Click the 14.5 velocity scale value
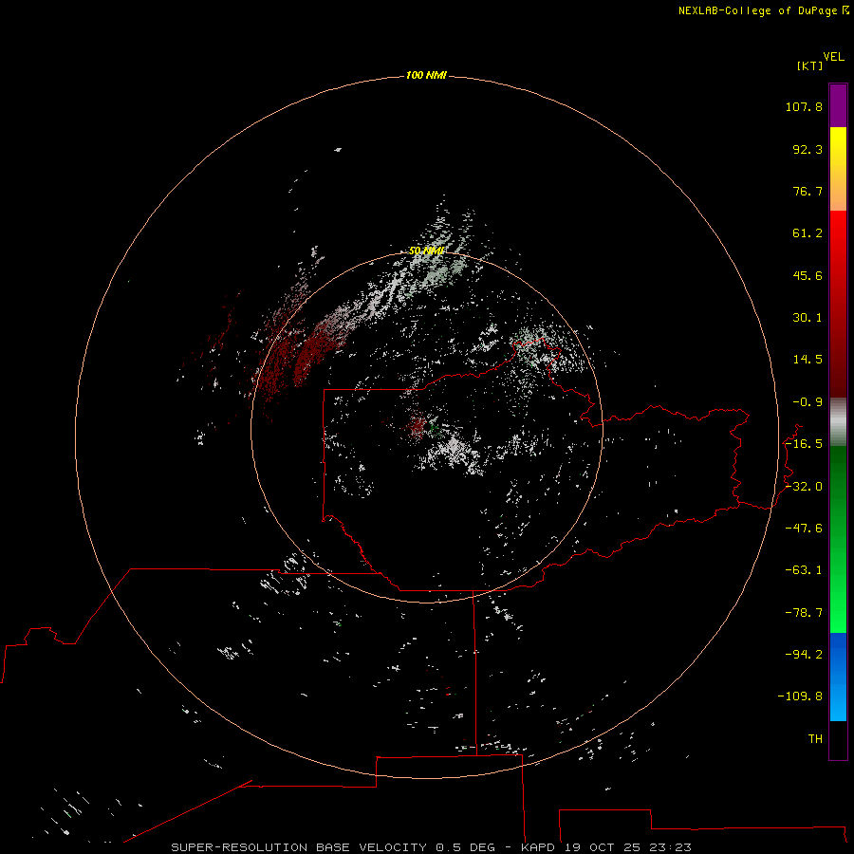Screen dimensions: 854x854 (x=808, y=360)
